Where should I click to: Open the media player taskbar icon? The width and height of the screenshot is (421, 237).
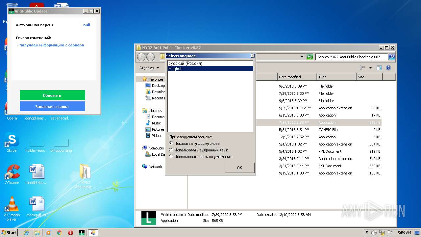(48, 233)
